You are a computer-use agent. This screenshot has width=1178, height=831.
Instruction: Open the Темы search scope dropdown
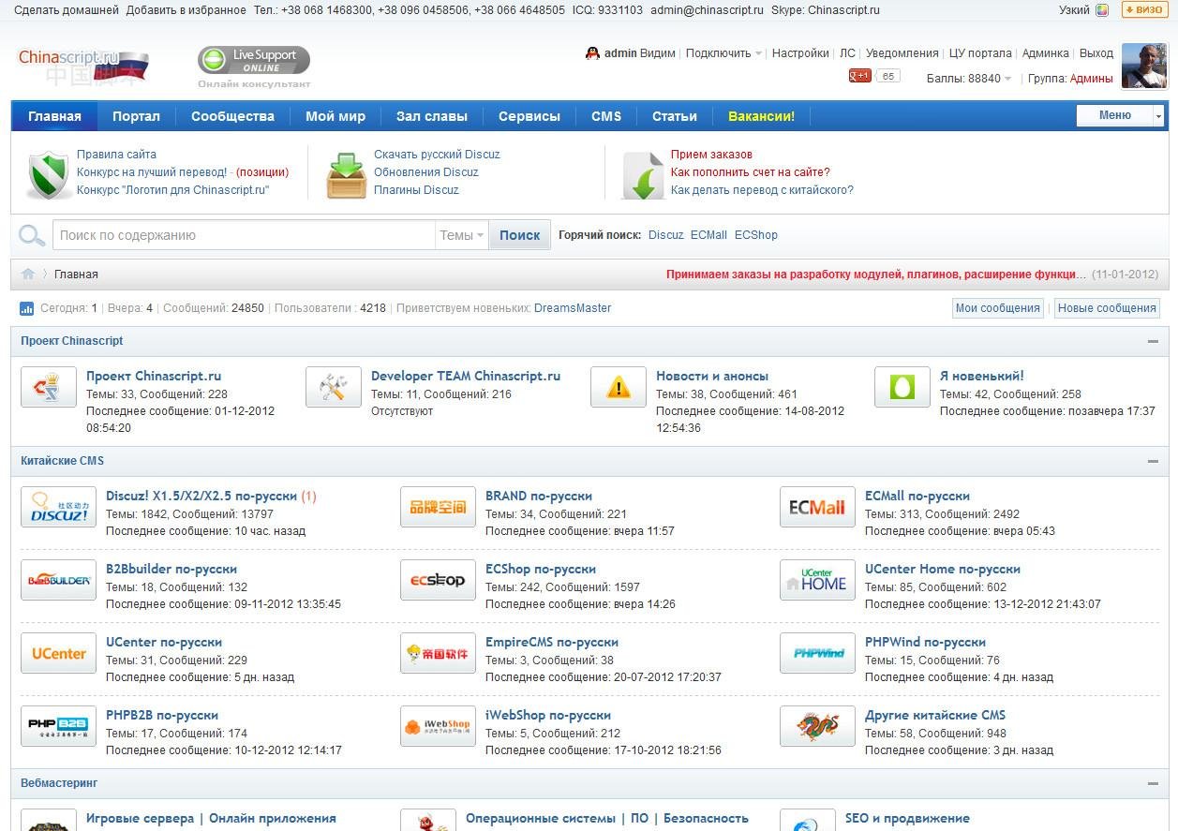coord(460,235)
